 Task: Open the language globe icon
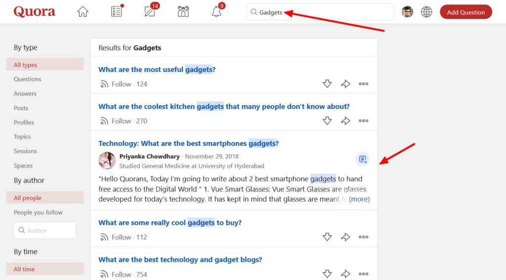(x=426, y=12)
